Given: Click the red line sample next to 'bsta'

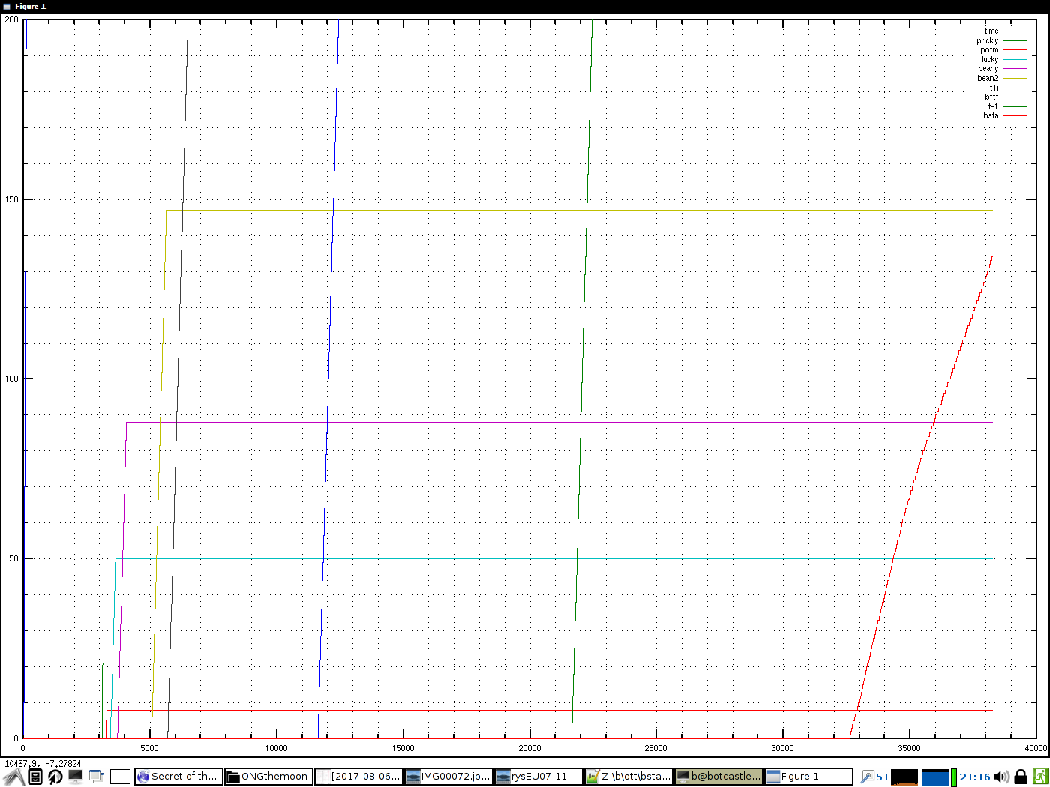Looking at the screenshot, I should (x=1015, y=115).
